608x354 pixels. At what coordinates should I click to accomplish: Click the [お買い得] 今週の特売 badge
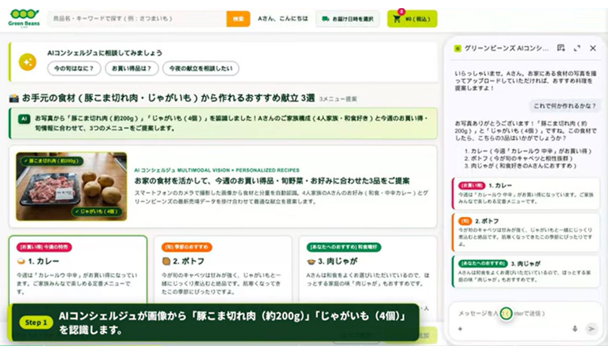click(44, 247)
